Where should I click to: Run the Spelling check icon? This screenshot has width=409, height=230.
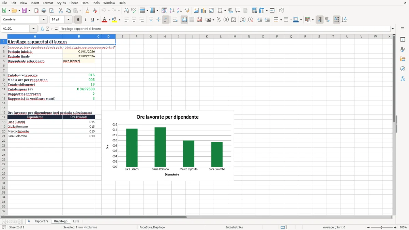click(x=134, y=11)
